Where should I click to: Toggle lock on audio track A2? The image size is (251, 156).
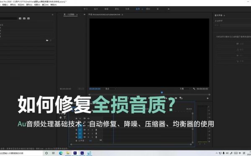click(77, 134)
